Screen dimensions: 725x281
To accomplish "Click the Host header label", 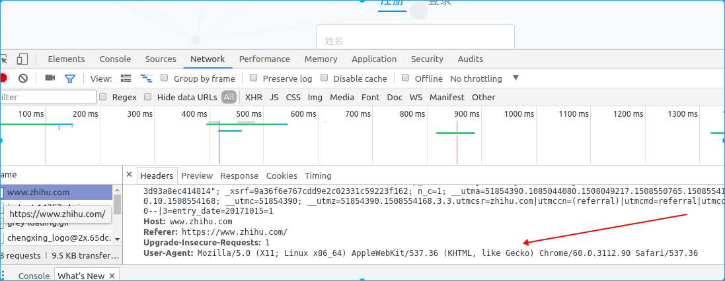I will [154, 222].
